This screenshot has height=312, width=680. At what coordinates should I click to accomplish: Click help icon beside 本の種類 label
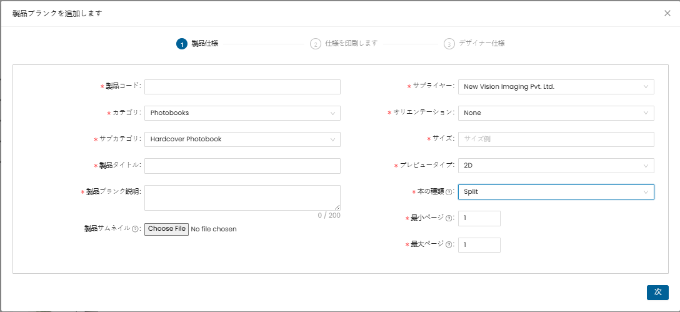[449, 192]
